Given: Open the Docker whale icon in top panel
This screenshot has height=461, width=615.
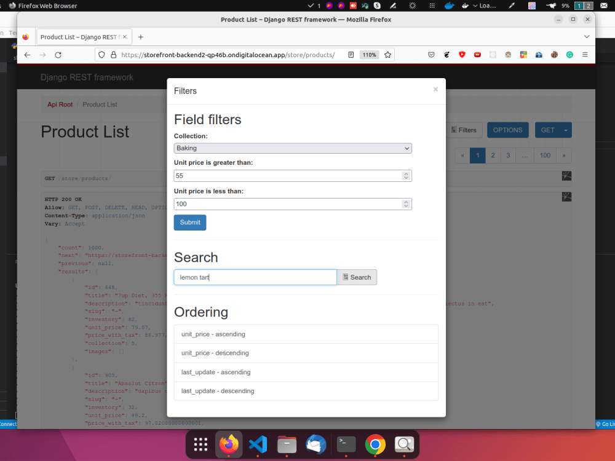Looking at the screenshot, I should point(449,6).
